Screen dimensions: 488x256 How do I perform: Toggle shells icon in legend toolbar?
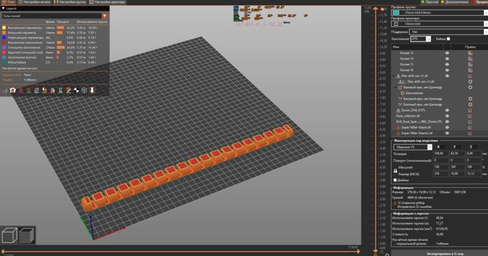pos(84,91)
